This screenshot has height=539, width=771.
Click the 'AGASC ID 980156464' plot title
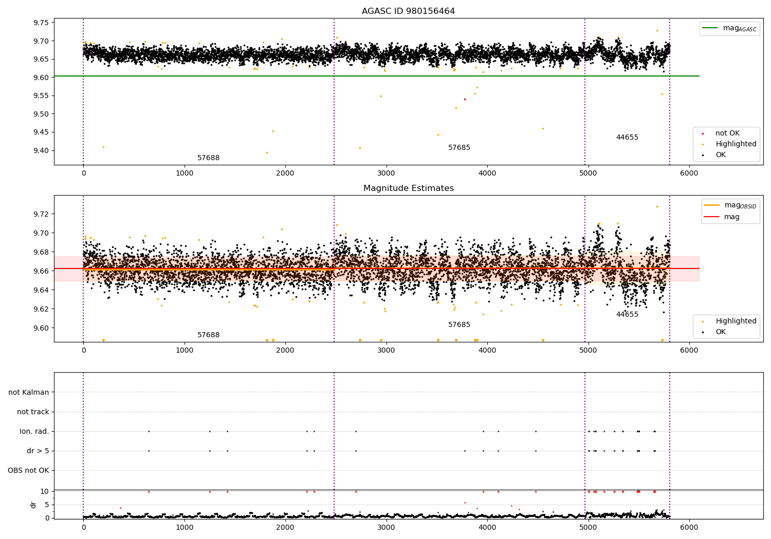(x=408, y=11)
